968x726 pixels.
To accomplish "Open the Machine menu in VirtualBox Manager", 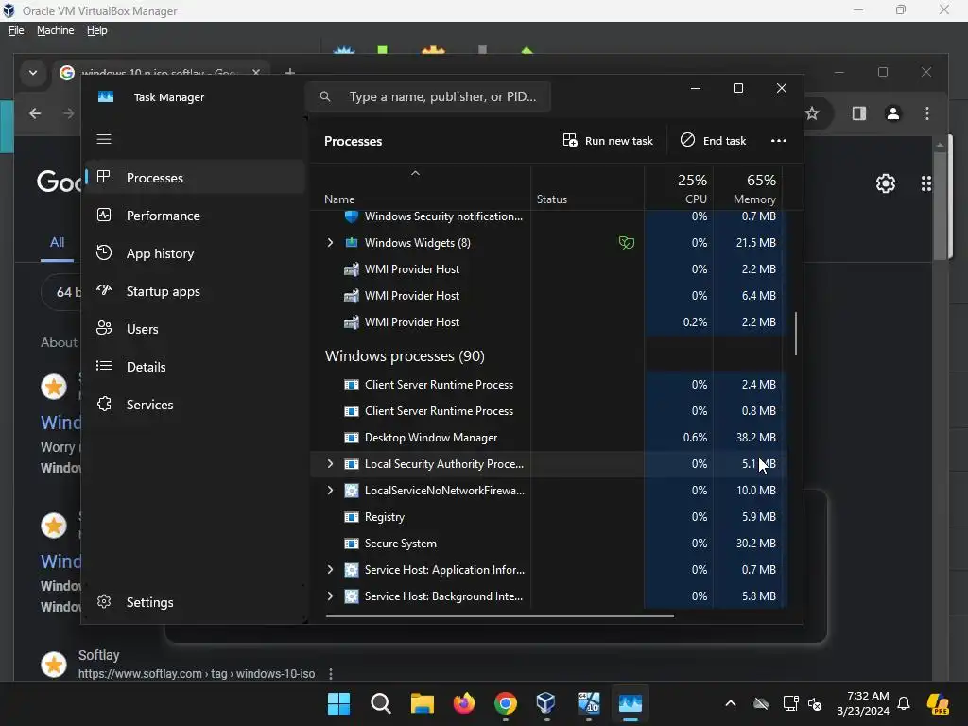I will [56, 30].
